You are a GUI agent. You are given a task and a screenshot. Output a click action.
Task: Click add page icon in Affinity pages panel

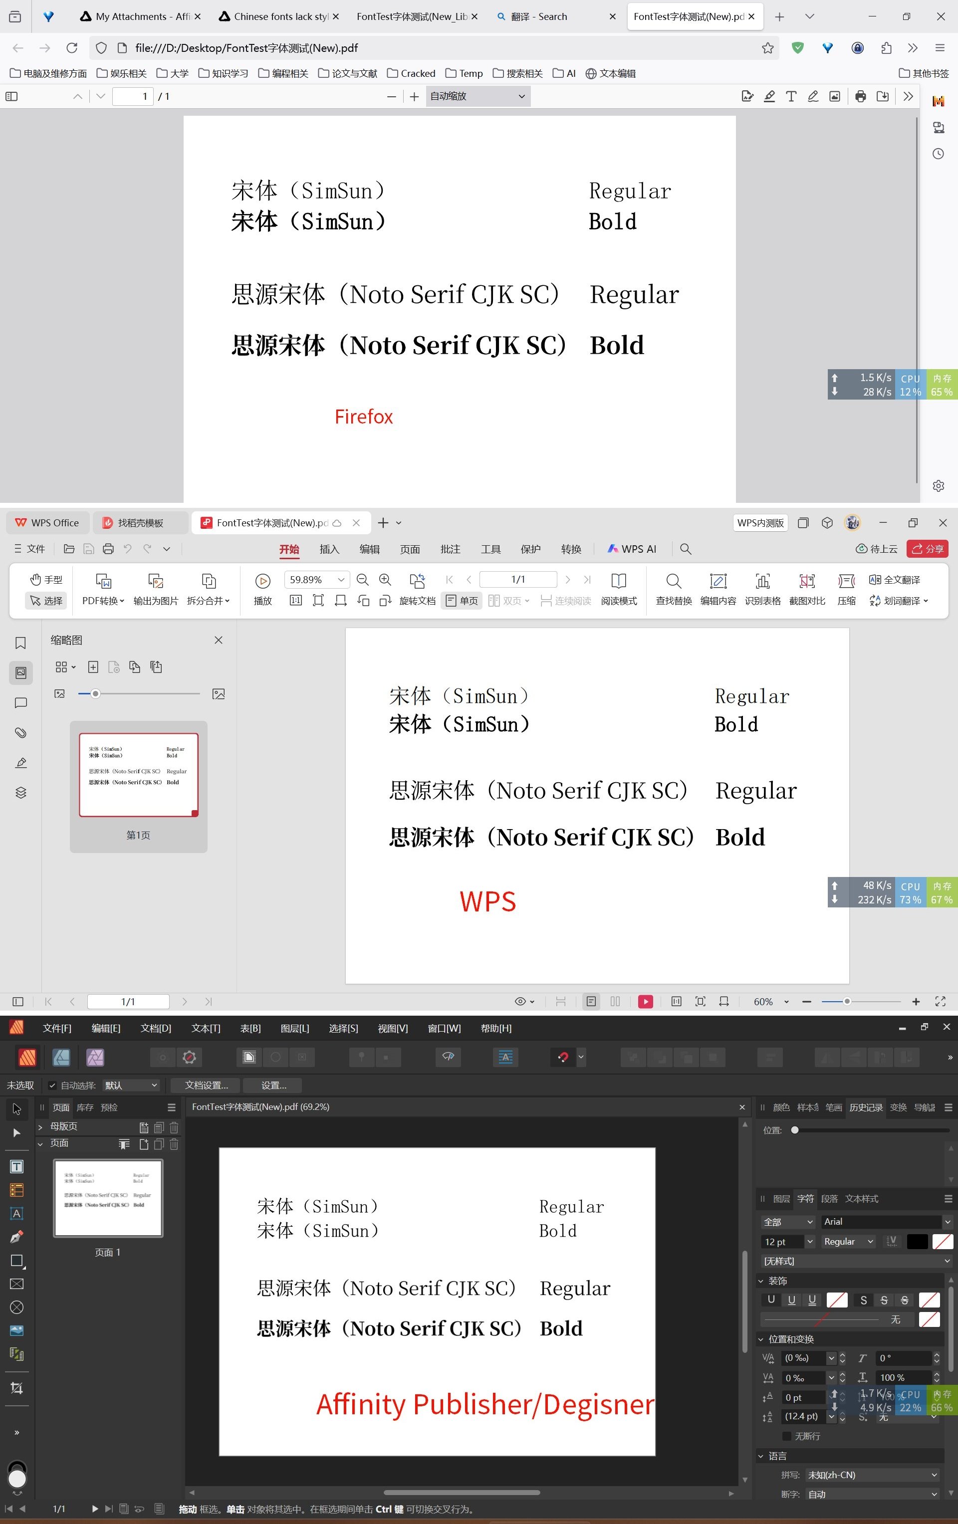[144, 1144]
